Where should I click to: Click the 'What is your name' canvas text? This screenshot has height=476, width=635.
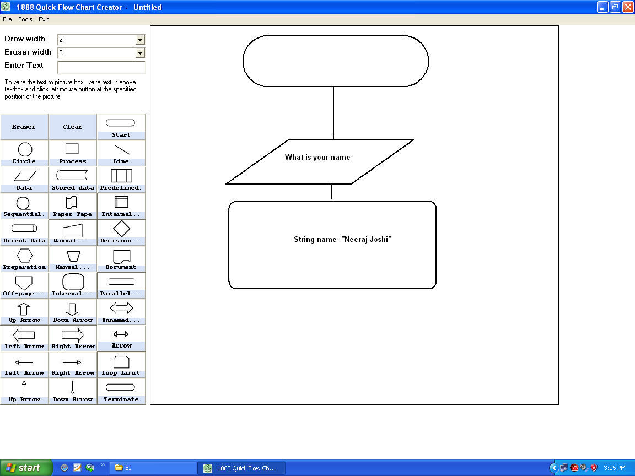tap(317, 158)
